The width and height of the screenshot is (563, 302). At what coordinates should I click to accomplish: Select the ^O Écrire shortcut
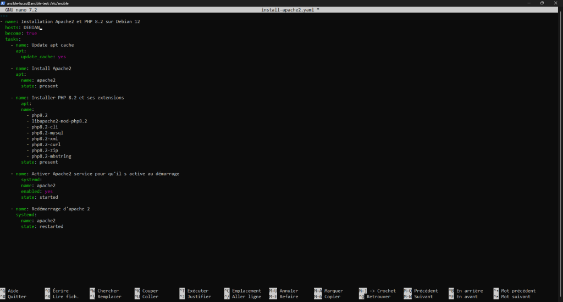[x=57, y=291]
